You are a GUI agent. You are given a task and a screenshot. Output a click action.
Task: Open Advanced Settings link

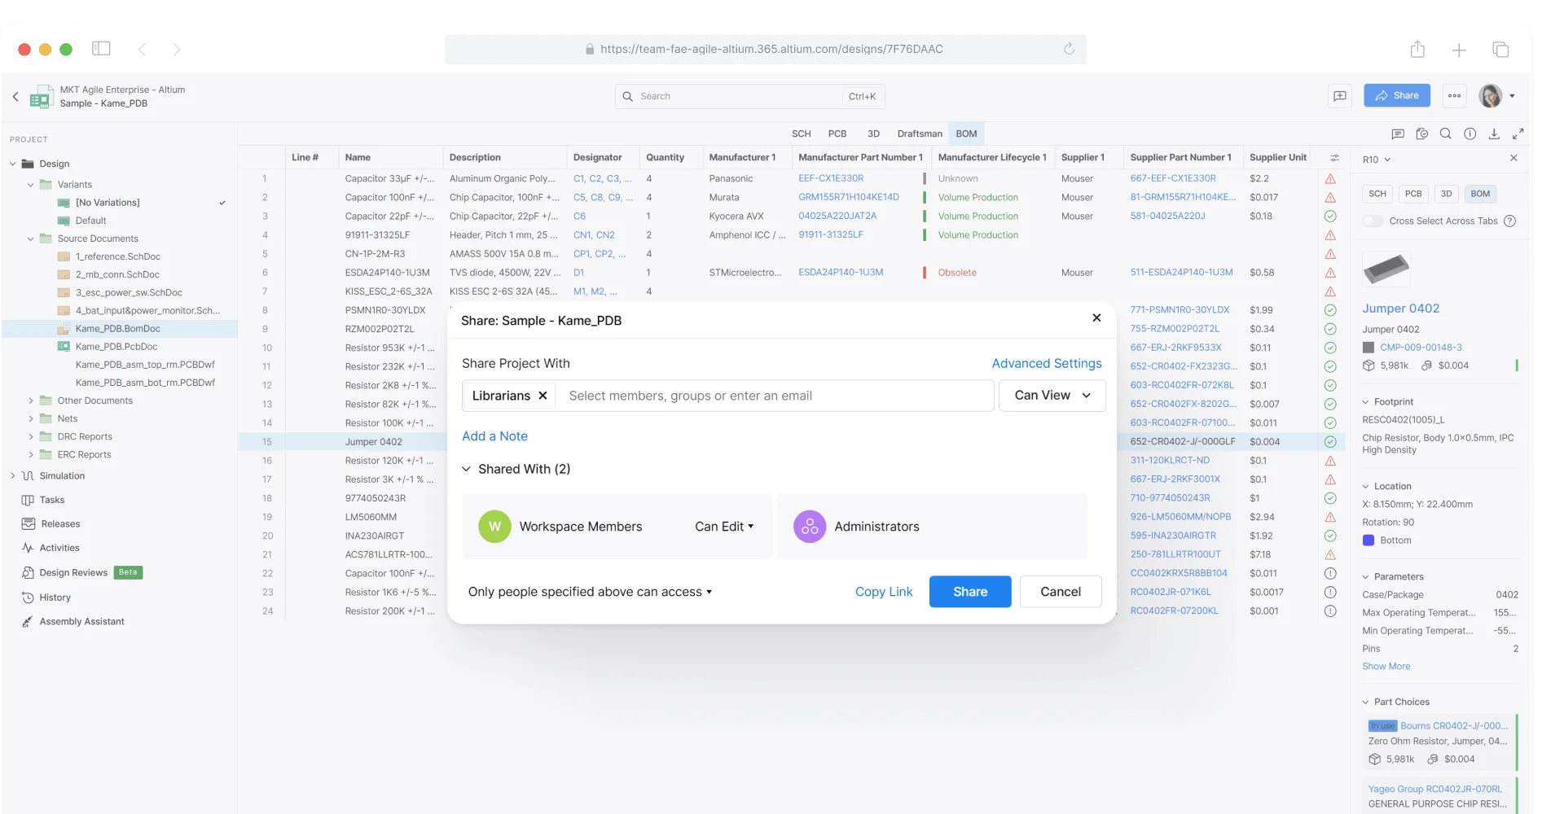coord(1046,363)
